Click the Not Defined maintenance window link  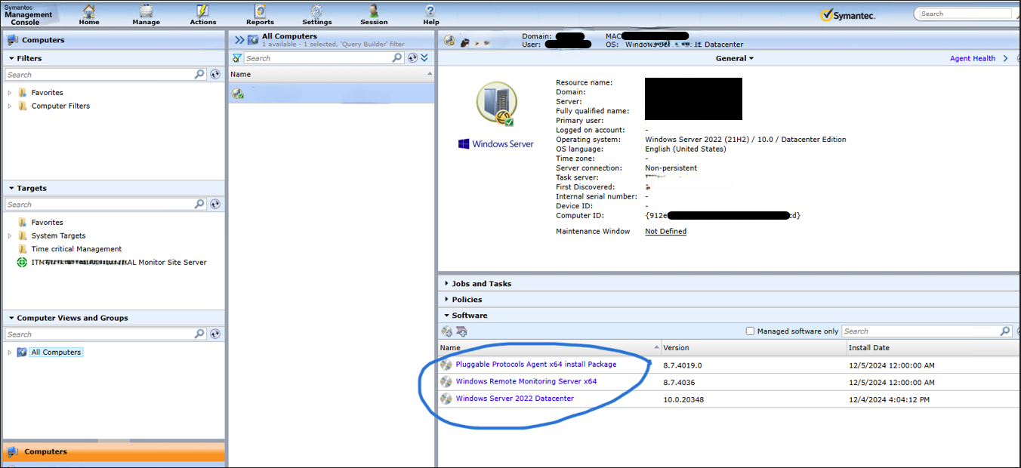pos(665,232)
